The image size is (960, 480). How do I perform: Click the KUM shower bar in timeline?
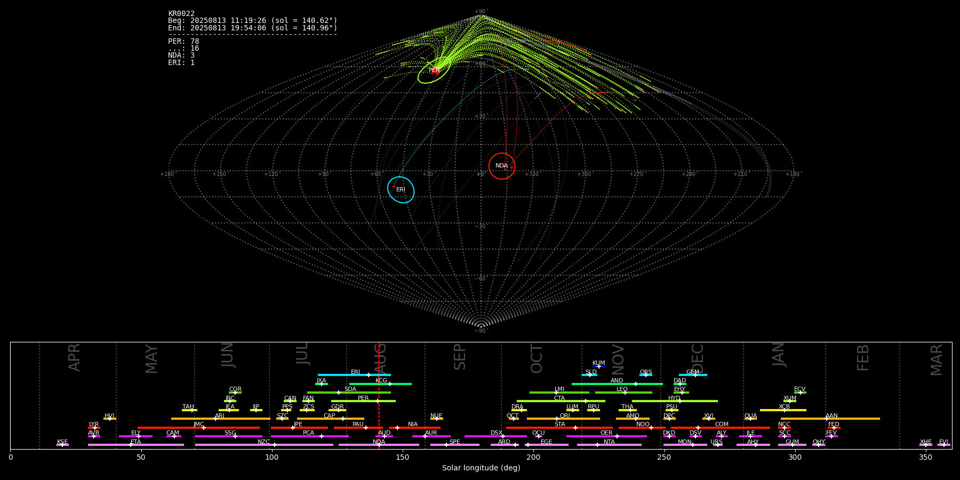(599, 366)
